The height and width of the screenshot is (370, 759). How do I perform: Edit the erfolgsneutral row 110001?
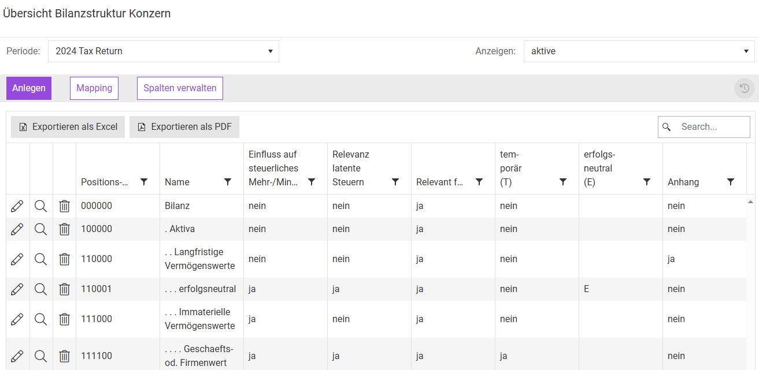(x=17, y=289)
